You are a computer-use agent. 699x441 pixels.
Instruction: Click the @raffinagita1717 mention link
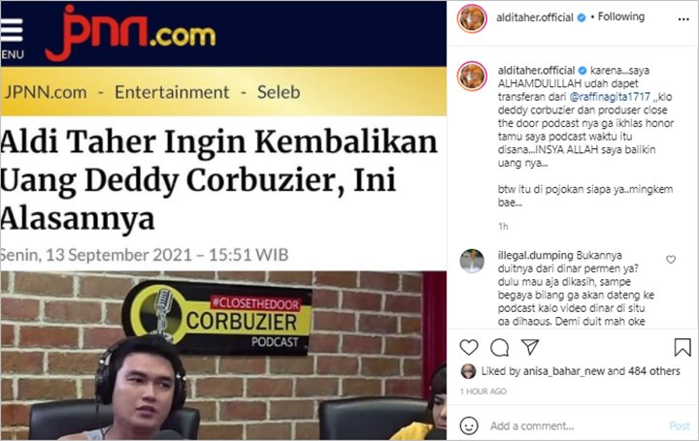tap(610, 97)
